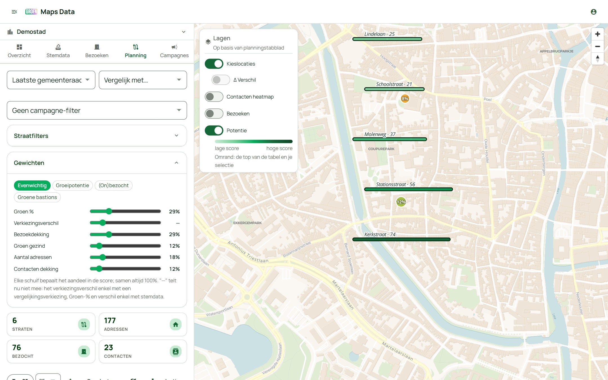Switch to the Bezoeken tab

(x=97, y=51)
